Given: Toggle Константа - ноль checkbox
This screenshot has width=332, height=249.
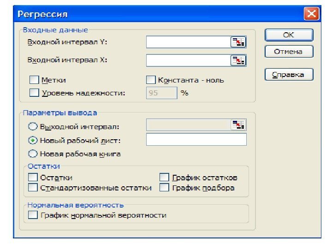Looking at the screenshot, I should [151, 80].
